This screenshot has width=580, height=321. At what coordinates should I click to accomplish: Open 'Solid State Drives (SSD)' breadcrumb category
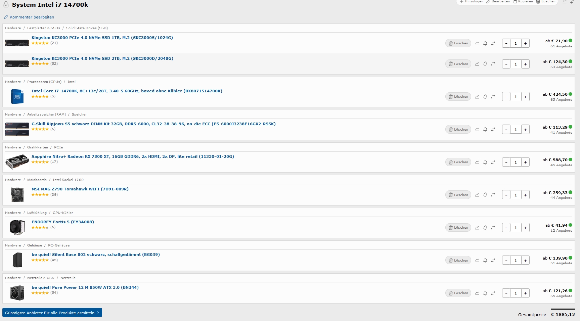click(87, 28)
